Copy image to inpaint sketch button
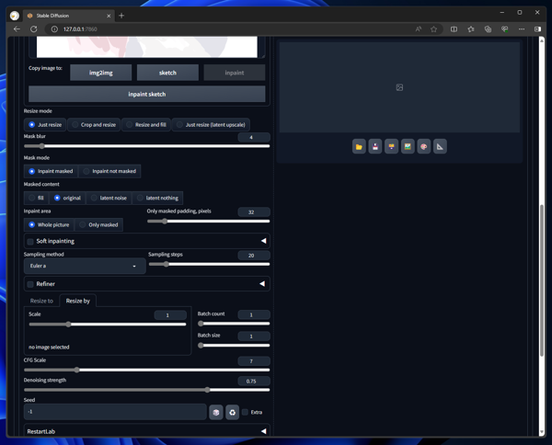552x445 pixels. [147, 95]
